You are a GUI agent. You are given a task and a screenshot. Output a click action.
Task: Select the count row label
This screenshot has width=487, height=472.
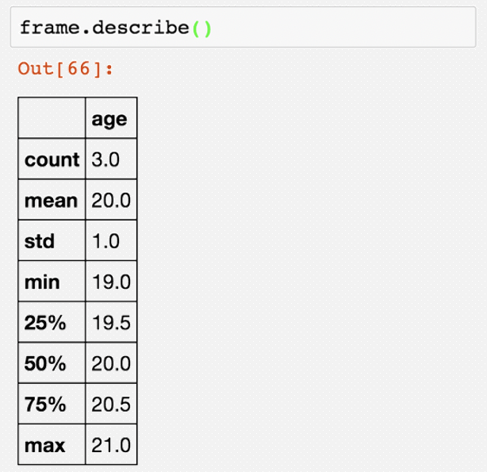point(52,159)
